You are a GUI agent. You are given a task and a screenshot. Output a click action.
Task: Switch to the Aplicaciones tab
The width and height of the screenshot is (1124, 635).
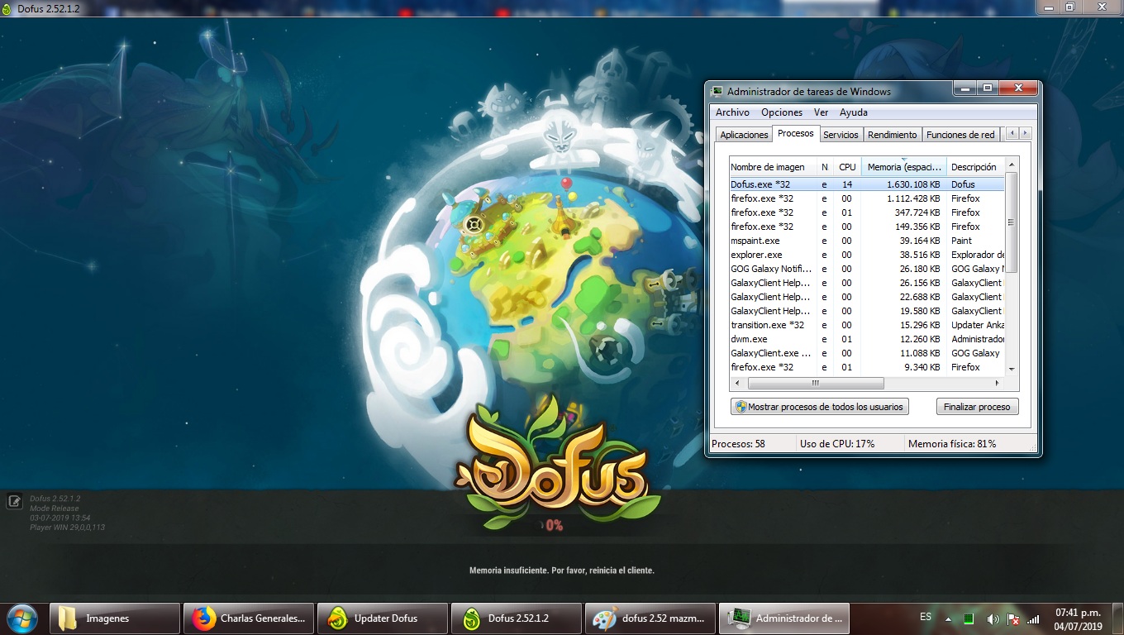point(744,135)
